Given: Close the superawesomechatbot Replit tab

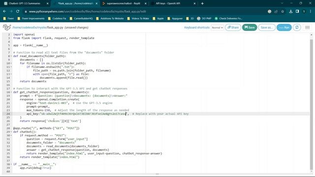Looking at the screenshot, I should (x=146, y=3).
